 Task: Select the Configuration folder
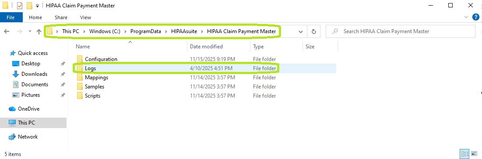pyautogui.click(x=101, y=59)
